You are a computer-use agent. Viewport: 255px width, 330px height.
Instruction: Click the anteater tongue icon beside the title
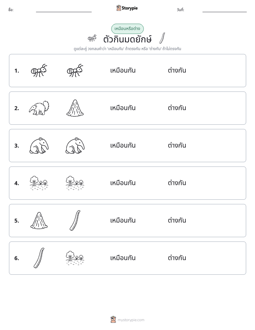pyautogui.click(x=162, y=38)
